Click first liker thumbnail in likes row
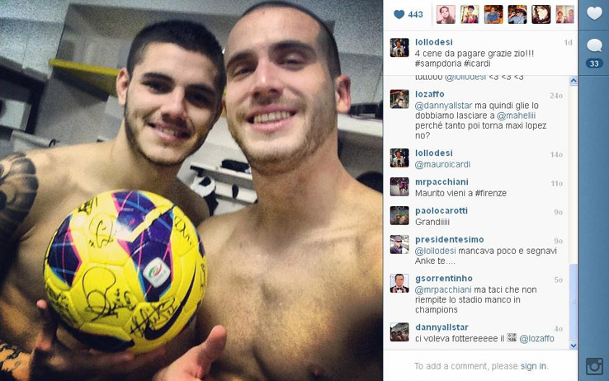This screenshot has width=609, height=381. [446, 14]
